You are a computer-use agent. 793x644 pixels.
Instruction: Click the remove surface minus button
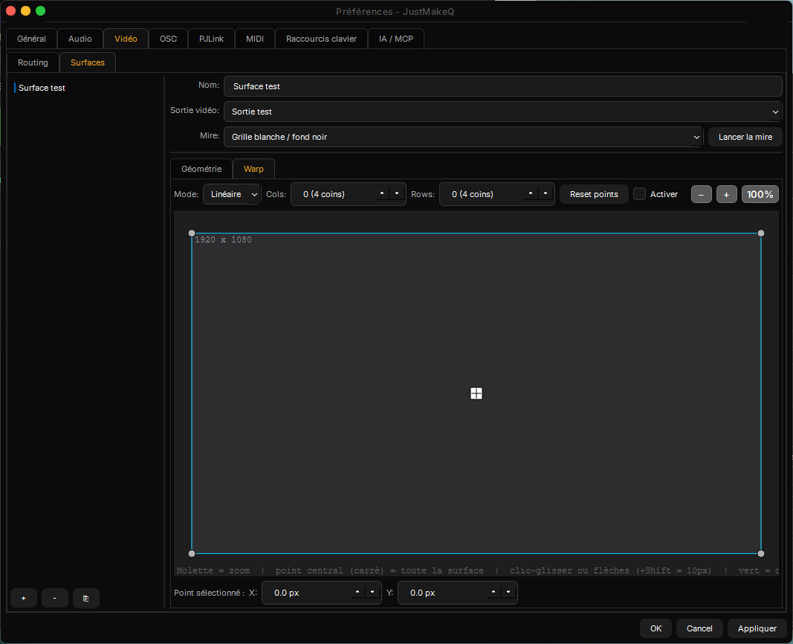click(54, 598)
